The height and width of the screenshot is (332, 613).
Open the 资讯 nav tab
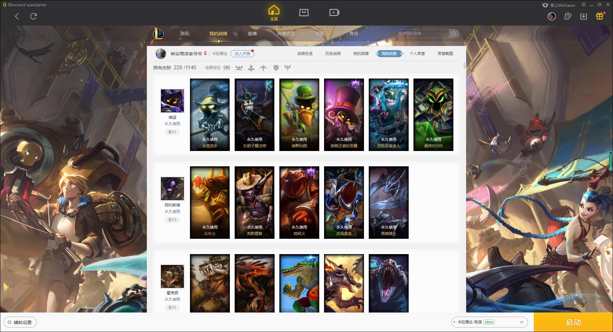pos(185,34)
